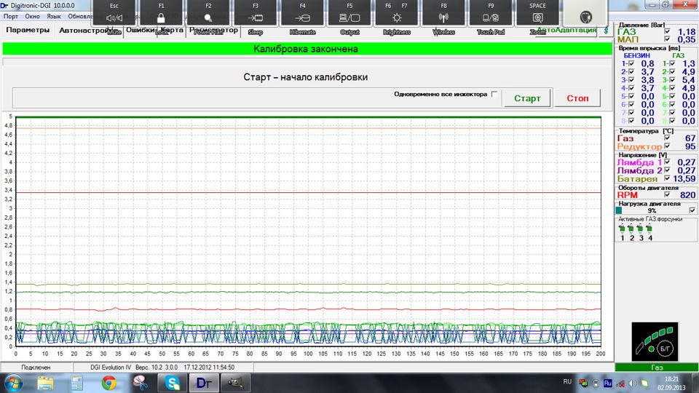This screenshot has width=699, height=393.
Task: Click DGI Evolution IV in status bar
Action: 111,368
